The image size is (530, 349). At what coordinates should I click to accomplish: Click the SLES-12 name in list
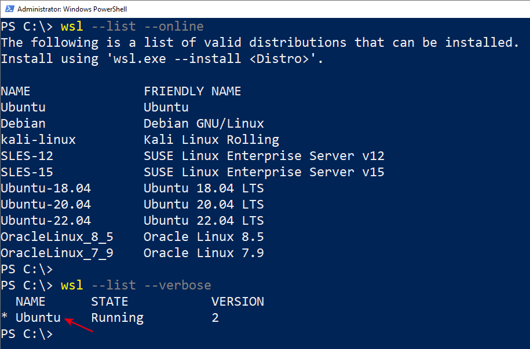(27, 156)
